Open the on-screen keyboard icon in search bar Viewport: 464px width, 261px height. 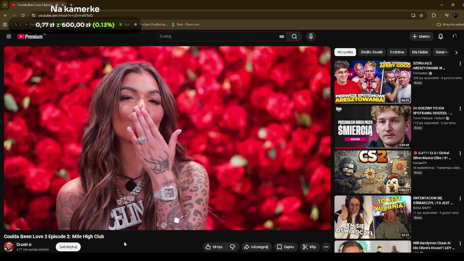[282, 36]
